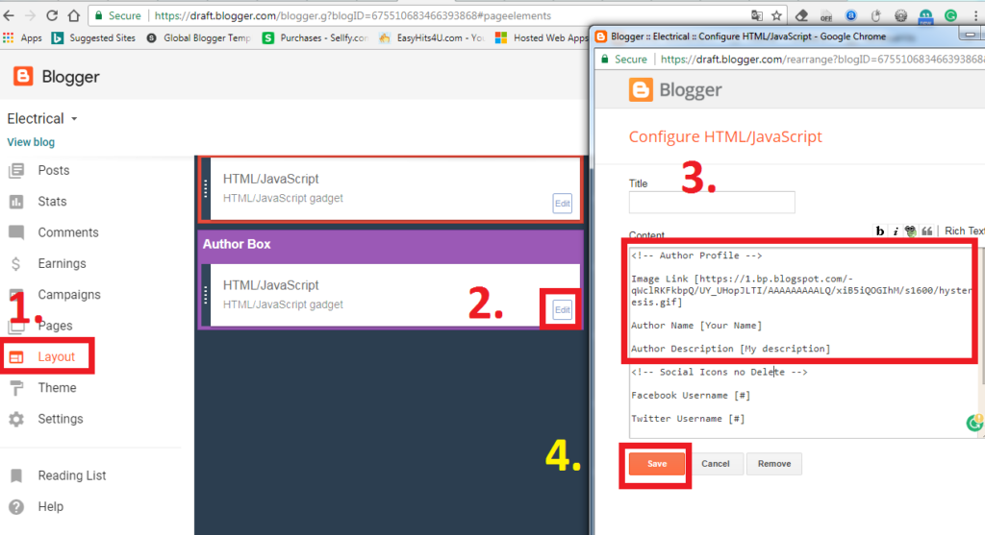Click 'Facebook Username [#]' line in content
This screenshot has width=985, height=535.
691,395
